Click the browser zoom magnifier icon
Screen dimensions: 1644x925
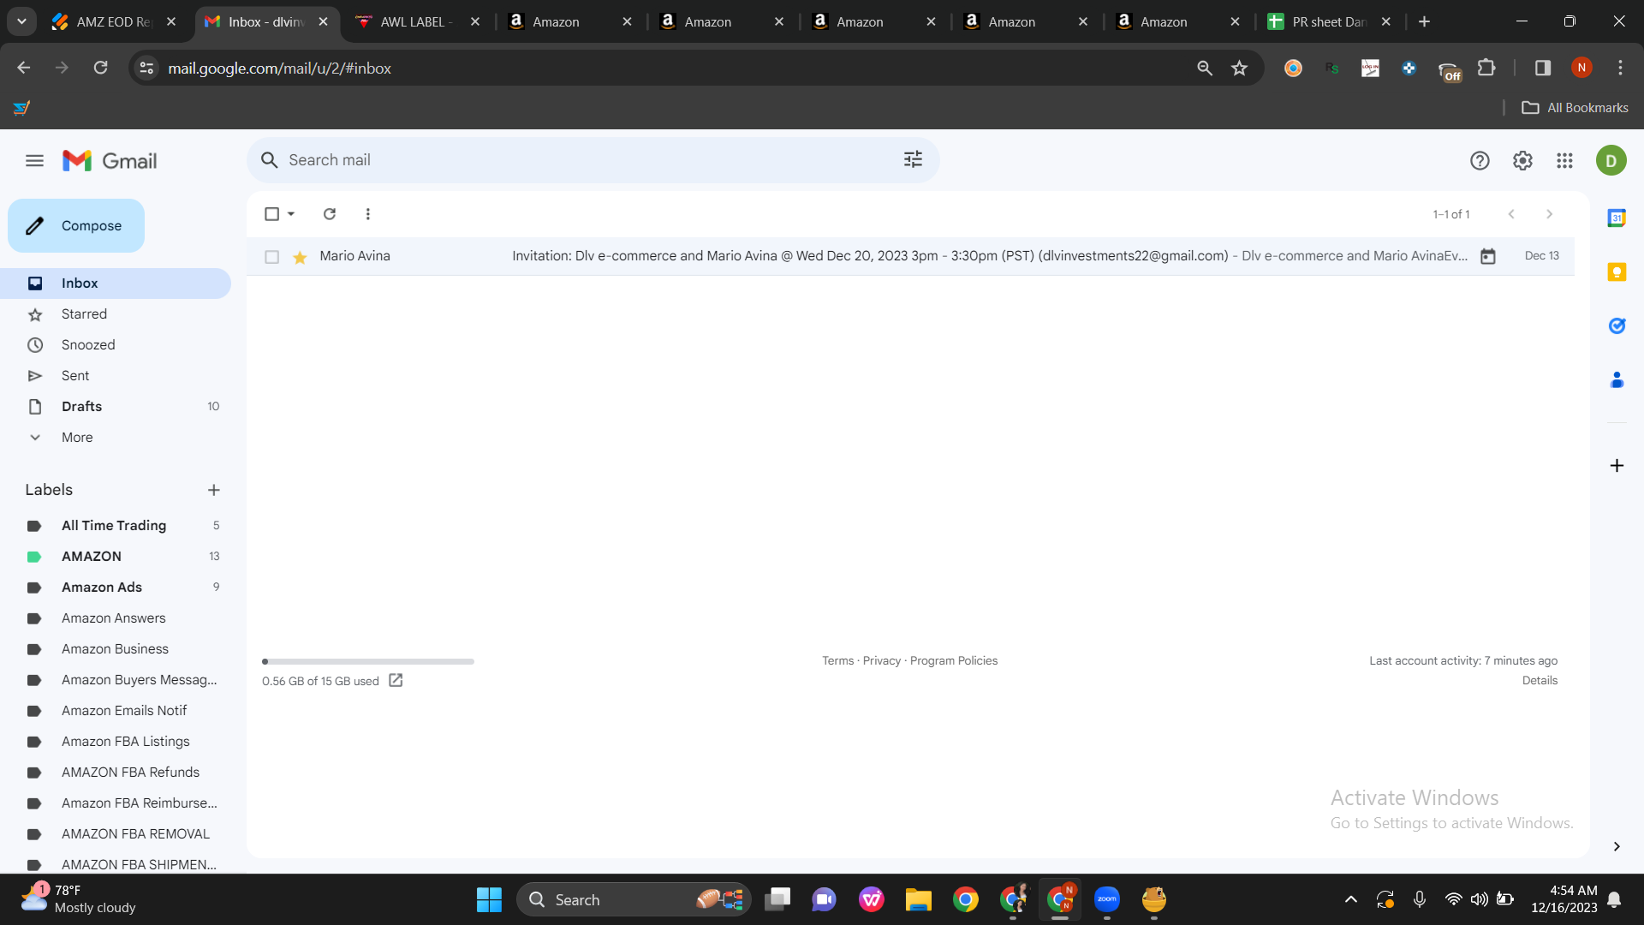coord(1205,68)
